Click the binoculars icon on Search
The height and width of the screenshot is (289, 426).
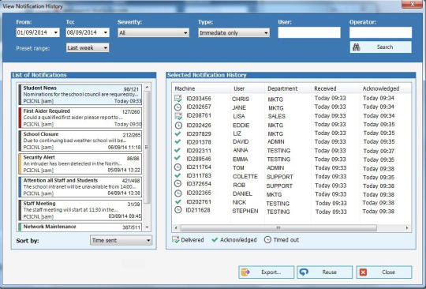[356, 47]
